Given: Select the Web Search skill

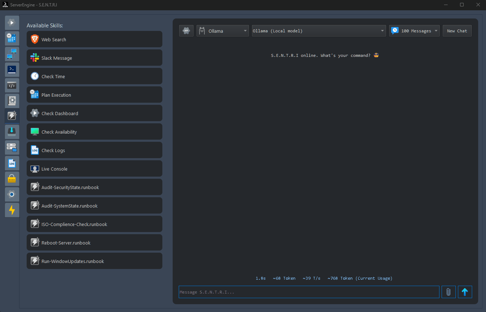Looking at the screenshot, I should click(x=94, y=39).
